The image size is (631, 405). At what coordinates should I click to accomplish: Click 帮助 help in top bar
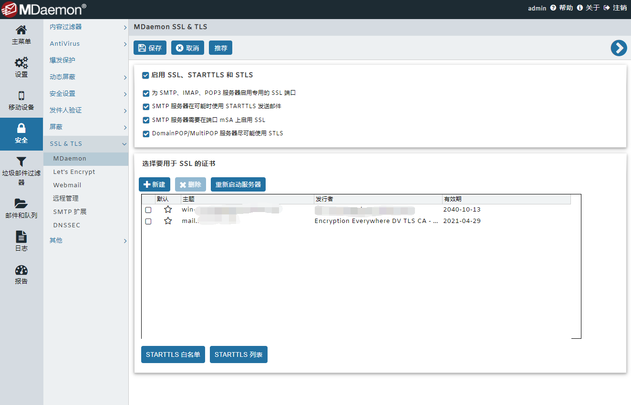561,8
